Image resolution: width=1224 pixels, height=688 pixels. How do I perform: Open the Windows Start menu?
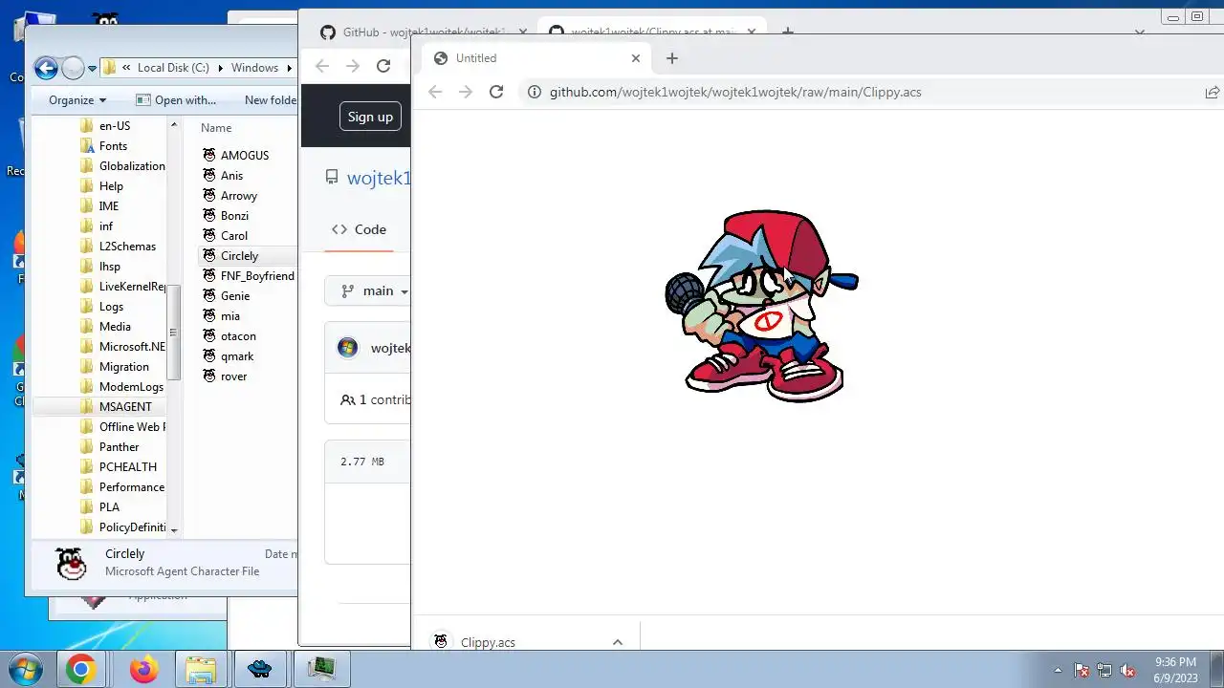25,669
